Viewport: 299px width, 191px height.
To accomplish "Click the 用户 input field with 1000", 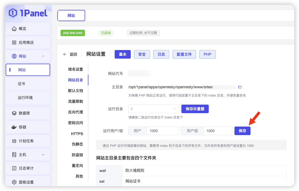I will click(163, 131).
